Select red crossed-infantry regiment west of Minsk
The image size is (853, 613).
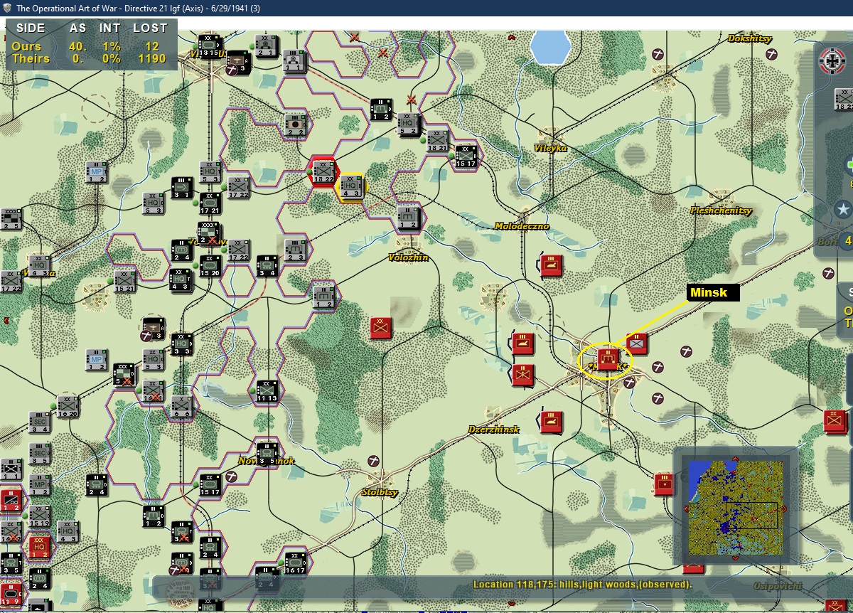tap(523, 375)
